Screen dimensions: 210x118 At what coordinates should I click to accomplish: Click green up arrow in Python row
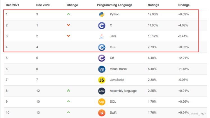click(69, 14)
